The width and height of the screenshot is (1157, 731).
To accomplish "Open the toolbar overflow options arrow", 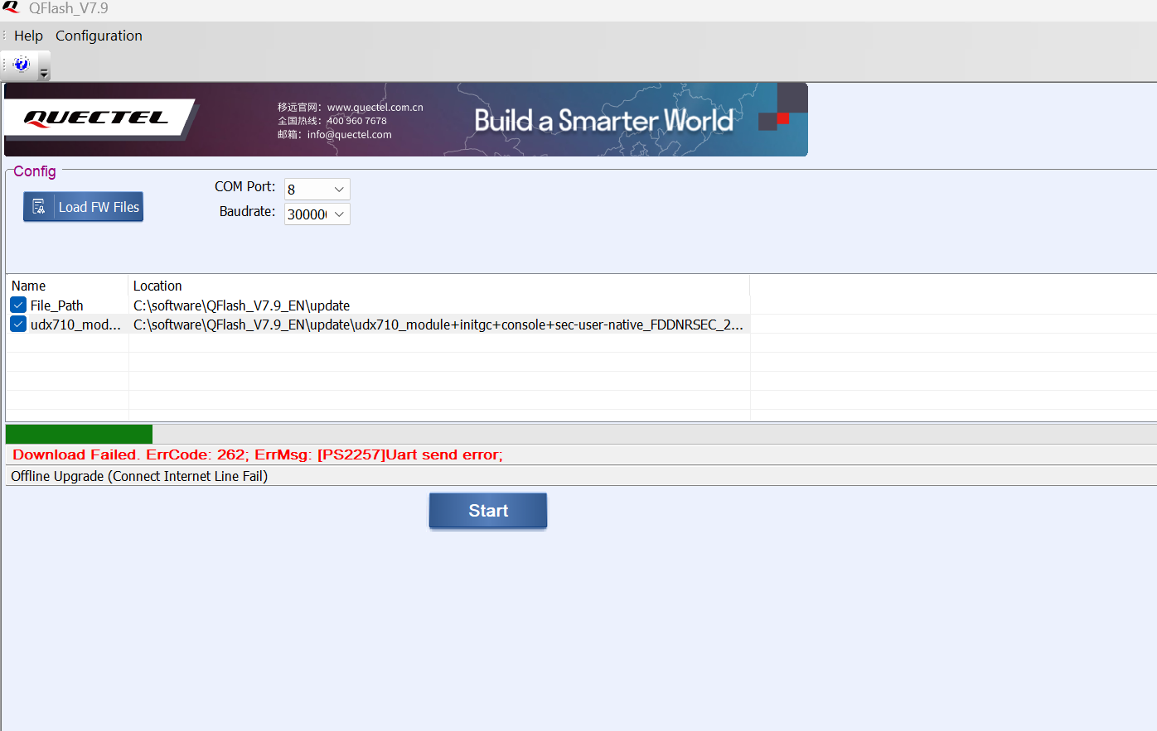I will tap(45, 73).
